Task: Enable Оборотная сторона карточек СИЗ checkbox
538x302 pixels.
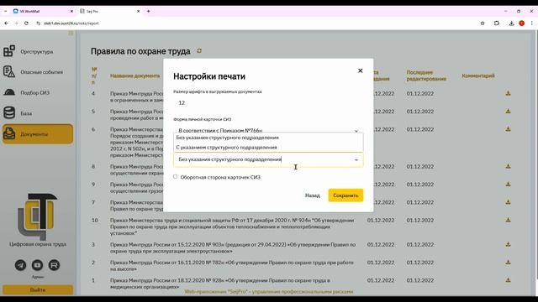Action: (176, 177)
